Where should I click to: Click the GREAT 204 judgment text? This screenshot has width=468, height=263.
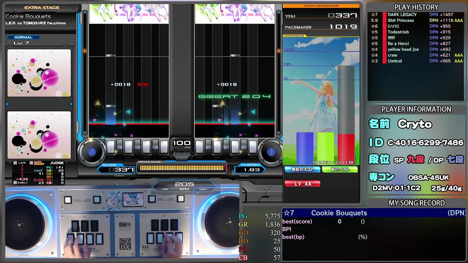pos(234,96)
